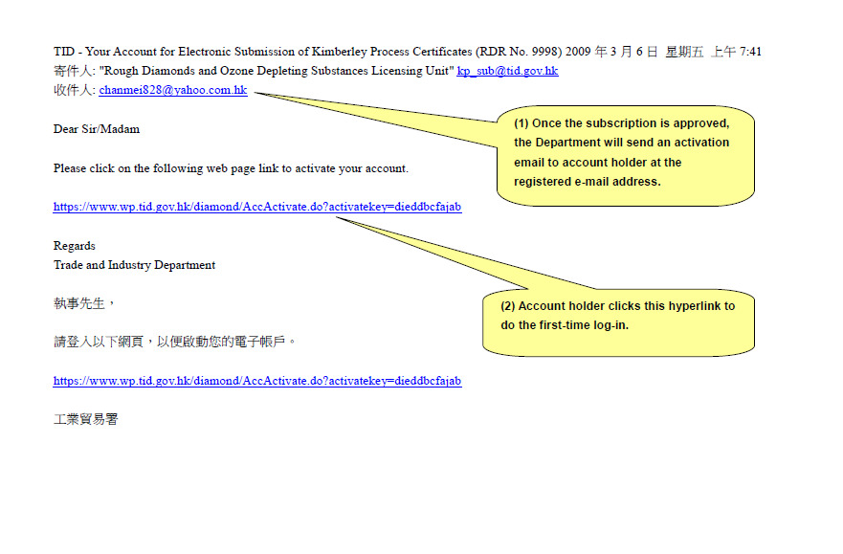Click the sender label '寄件人'

73,71
